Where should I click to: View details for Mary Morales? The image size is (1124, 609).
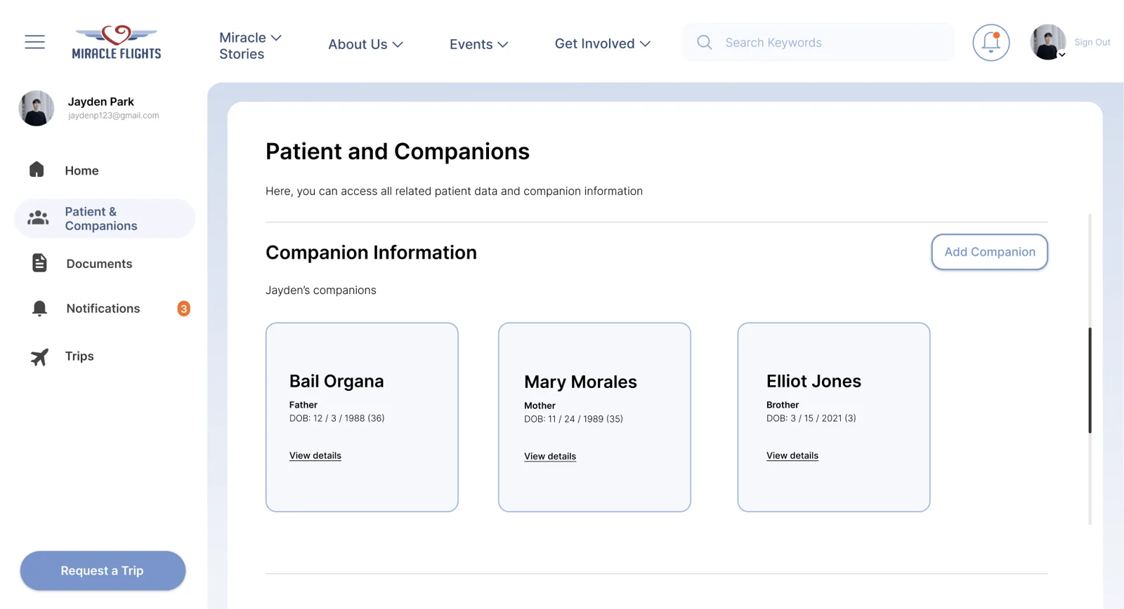coord(549,456)
